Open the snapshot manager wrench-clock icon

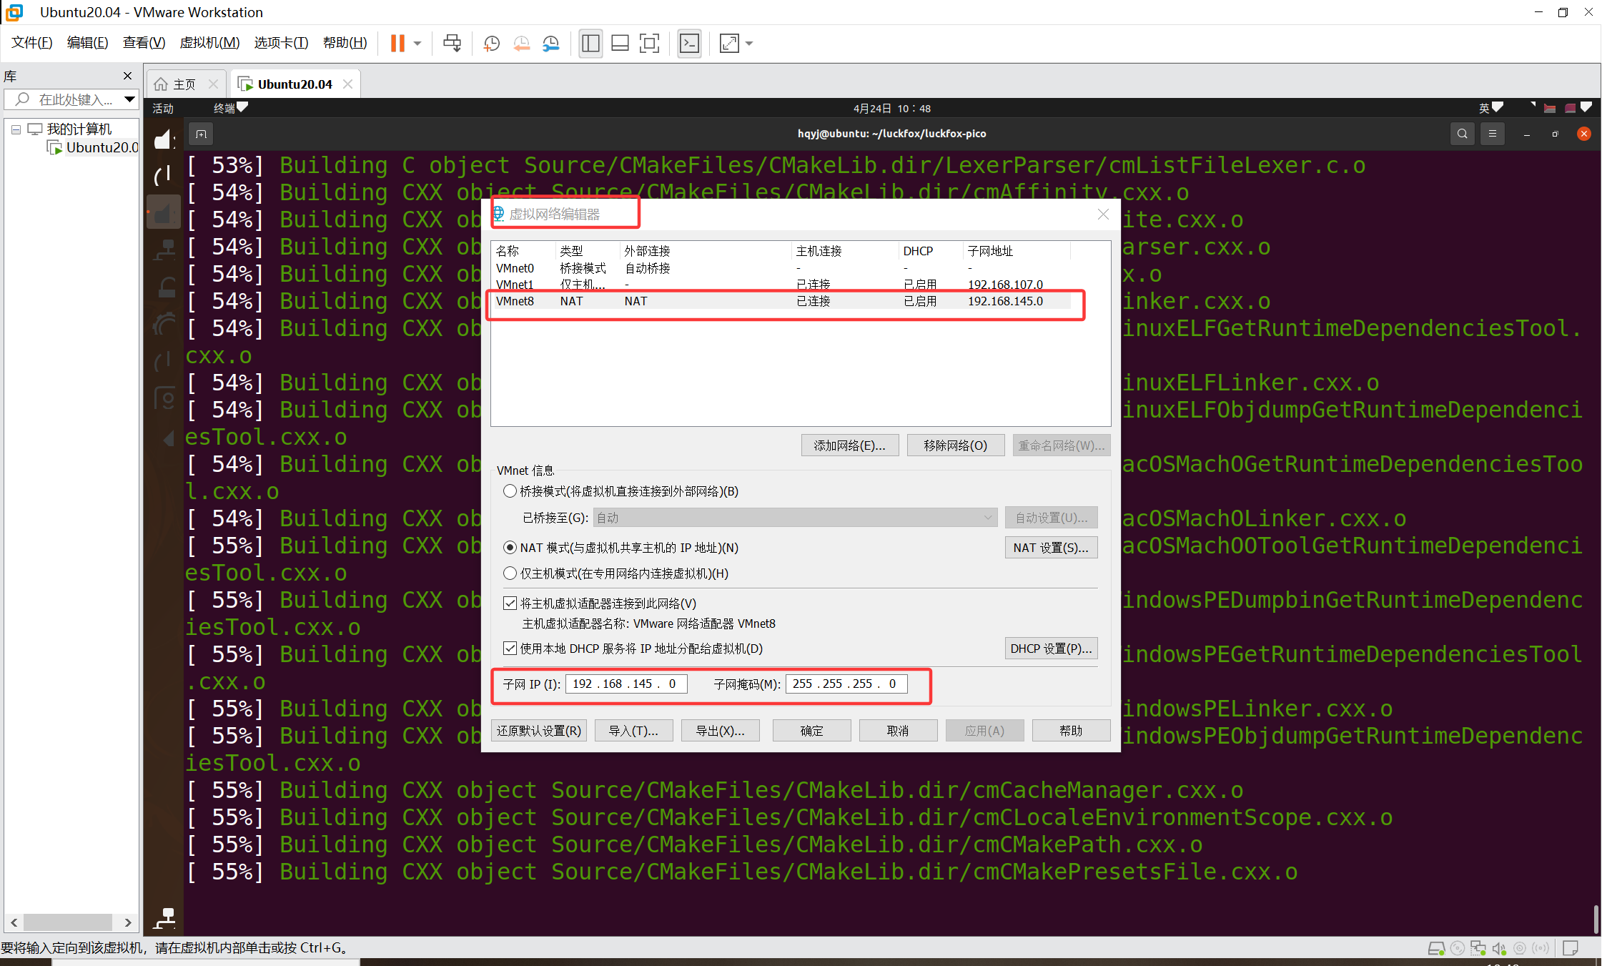point(550,43)
